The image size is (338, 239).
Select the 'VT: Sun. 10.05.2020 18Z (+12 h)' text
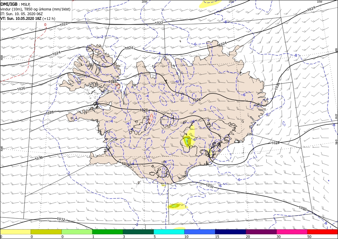point(28,19)
